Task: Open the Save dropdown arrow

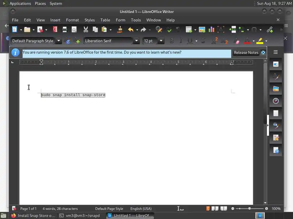Action: point(46,30)
